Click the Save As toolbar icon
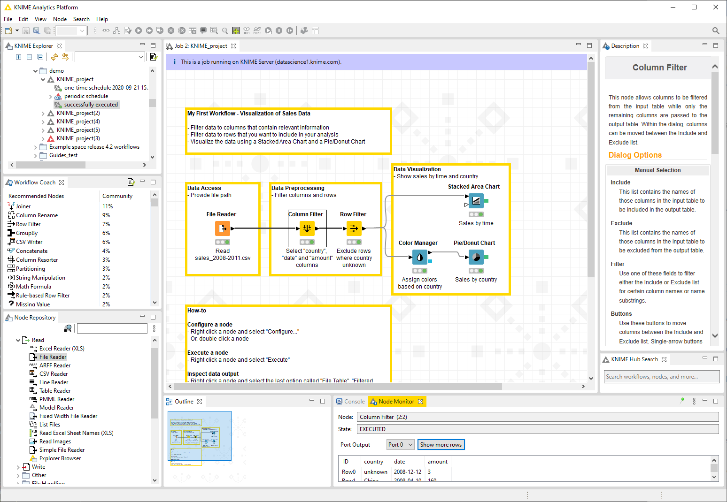This screenshot has width=727, height=502. pyautogui.click(x=36, y=30)
